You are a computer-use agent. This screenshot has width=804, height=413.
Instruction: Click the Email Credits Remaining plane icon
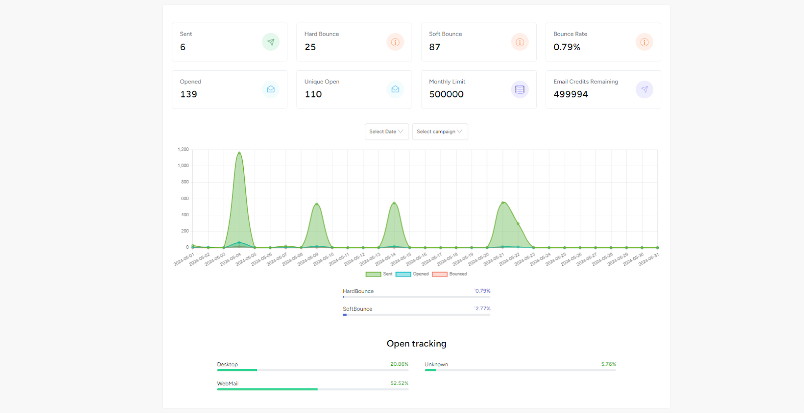click(x=644, y=89)
